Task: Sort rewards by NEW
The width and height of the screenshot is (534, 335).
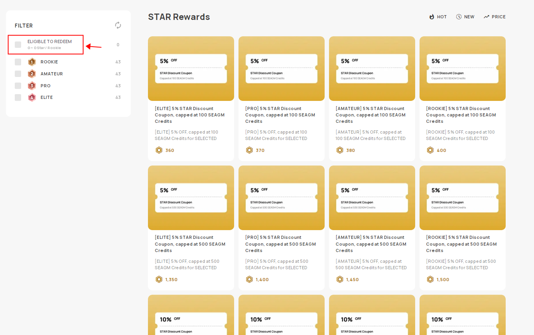Action: point(465,17)
